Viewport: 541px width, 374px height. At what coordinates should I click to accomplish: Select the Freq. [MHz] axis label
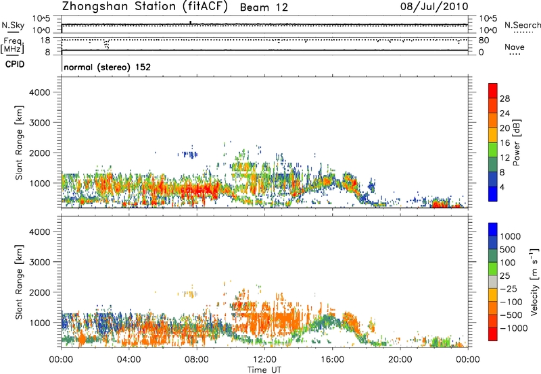tap(12, 46)
